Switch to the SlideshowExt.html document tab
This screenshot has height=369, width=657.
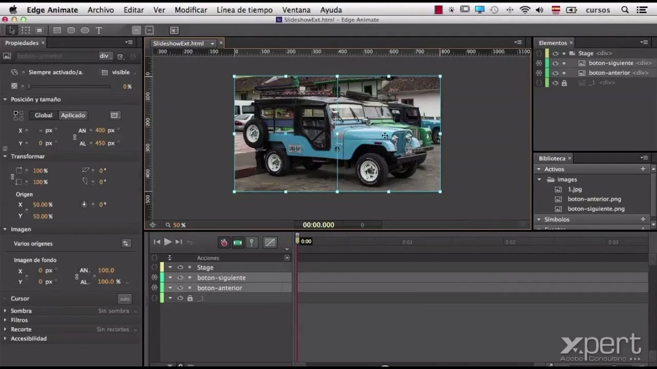[179, 44]
